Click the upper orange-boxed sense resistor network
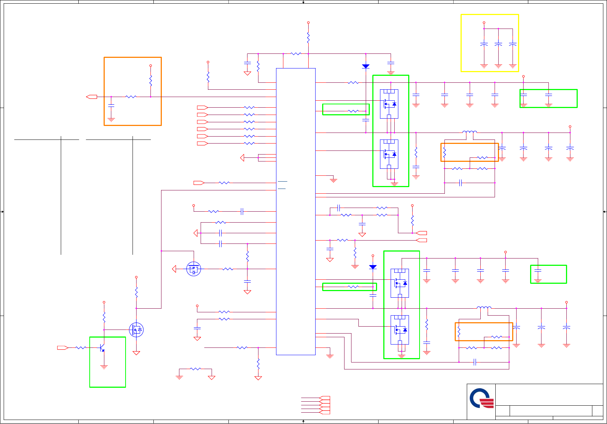 pyautogui.click(x=470, y=152)
